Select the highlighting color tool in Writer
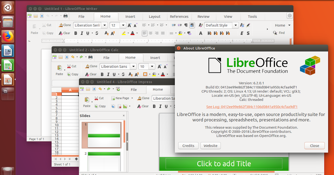The image size is (334, 175). tap(124, 33)
